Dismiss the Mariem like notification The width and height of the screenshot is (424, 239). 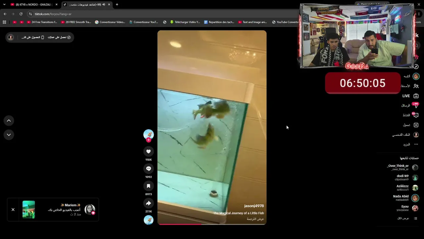[13, 209]
